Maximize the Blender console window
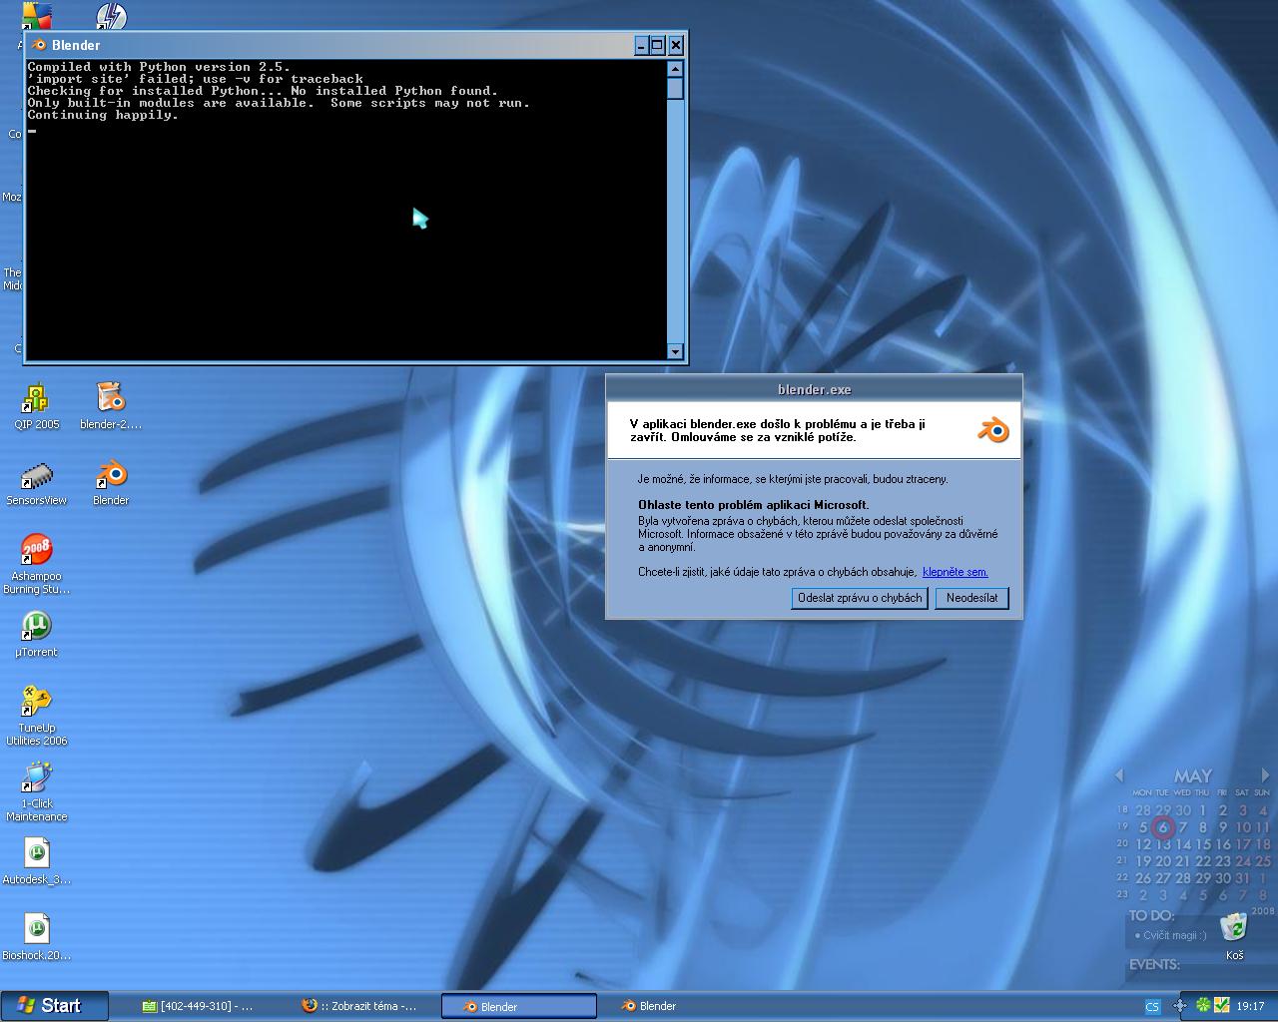This screenshot has width=1278, height=1022. point(658,45)
